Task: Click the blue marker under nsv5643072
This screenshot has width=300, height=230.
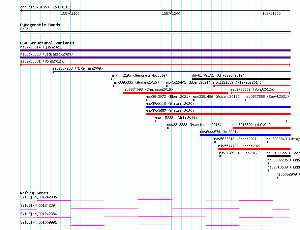Action: (147, 100)
